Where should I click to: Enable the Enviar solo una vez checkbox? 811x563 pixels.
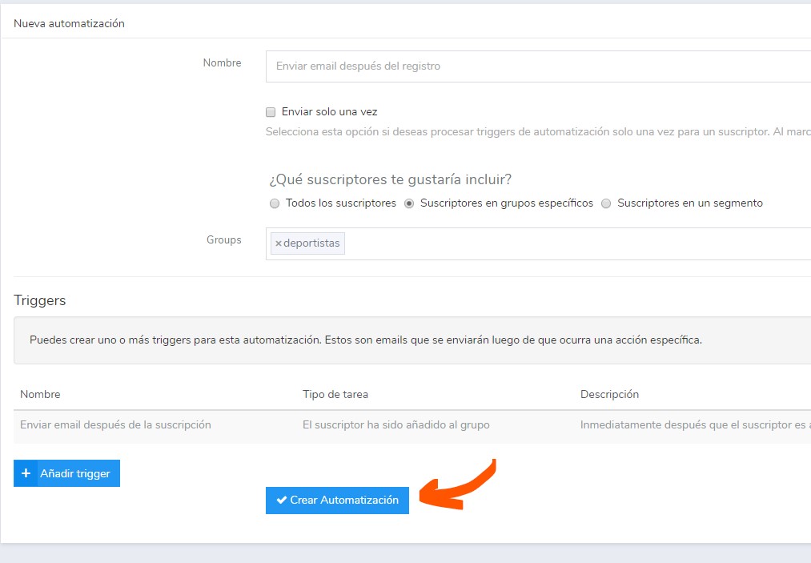pos(271,112)
